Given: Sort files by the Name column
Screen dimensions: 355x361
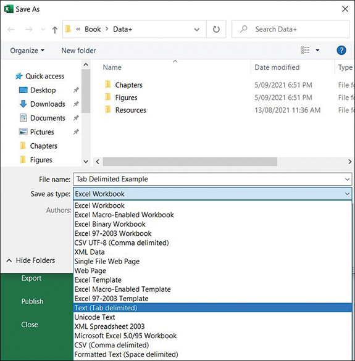Looking at the screenshot, I should coord(112,67).
